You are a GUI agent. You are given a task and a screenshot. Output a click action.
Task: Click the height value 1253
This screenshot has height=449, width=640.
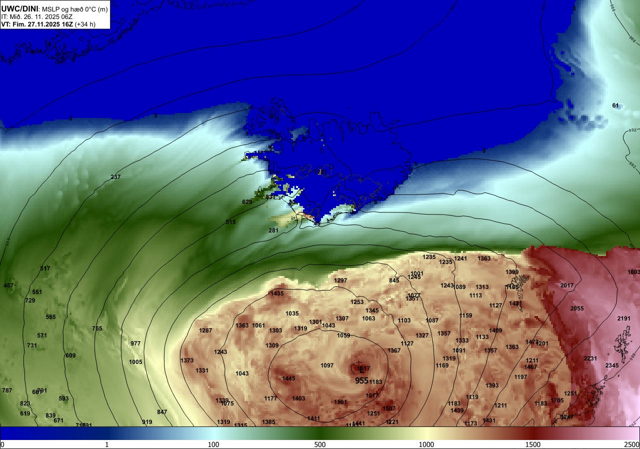[357, 302]
